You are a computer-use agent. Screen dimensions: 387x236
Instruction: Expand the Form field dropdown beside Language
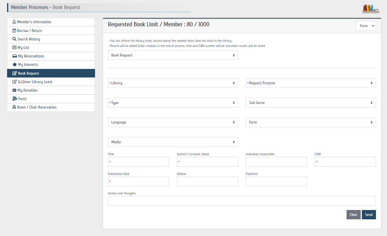311,122
